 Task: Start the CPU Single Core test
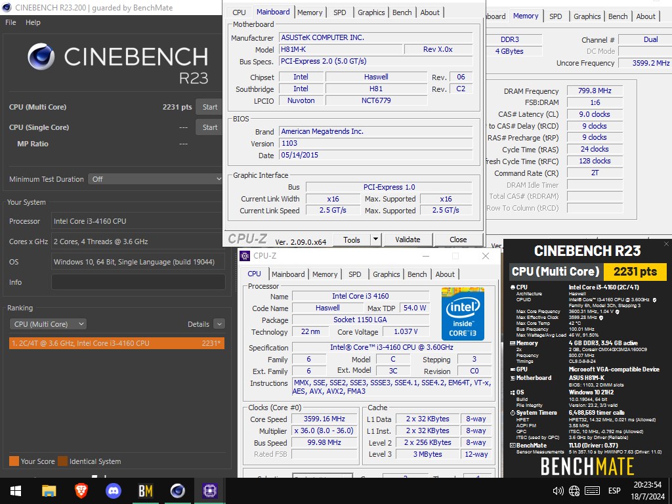[x=209, y=127]
